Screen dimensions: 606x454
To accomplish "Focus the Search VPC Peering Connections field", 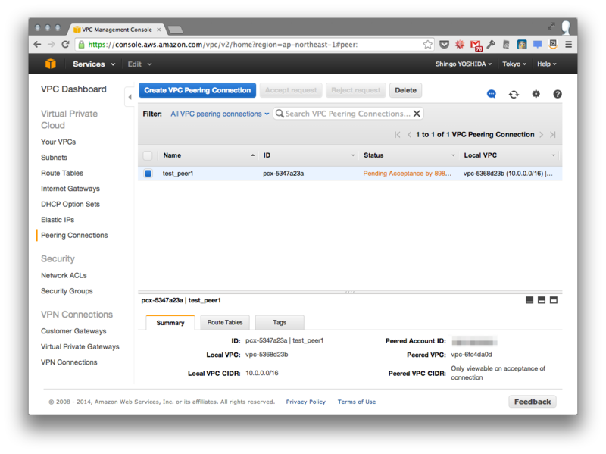I will pos(348,114).
